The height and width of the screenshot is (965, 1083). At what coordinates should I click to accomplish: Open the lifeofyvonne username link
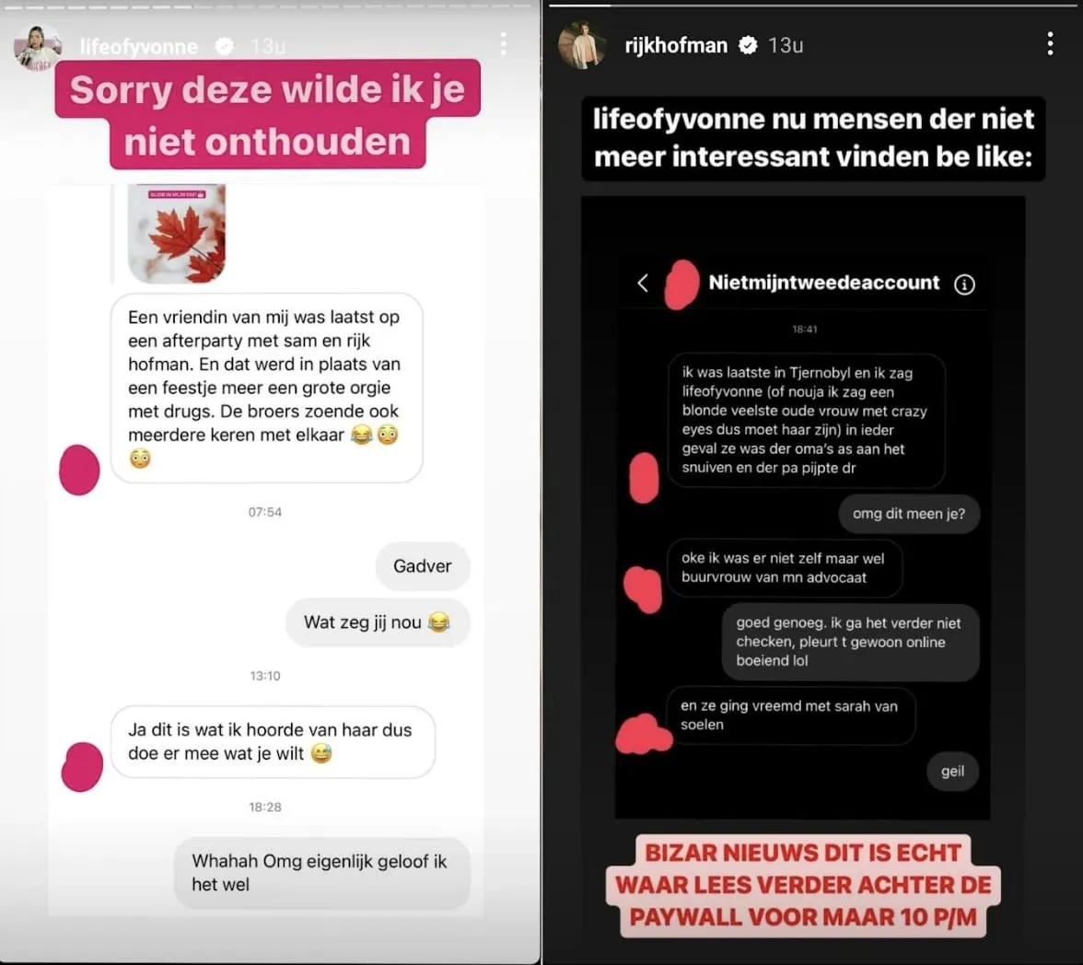point(139,46)
